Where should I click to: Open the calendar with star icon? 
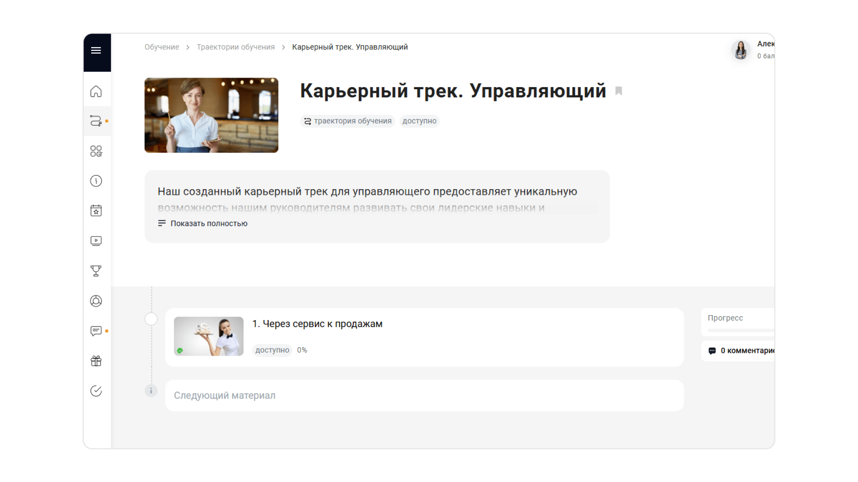(96, 211)
